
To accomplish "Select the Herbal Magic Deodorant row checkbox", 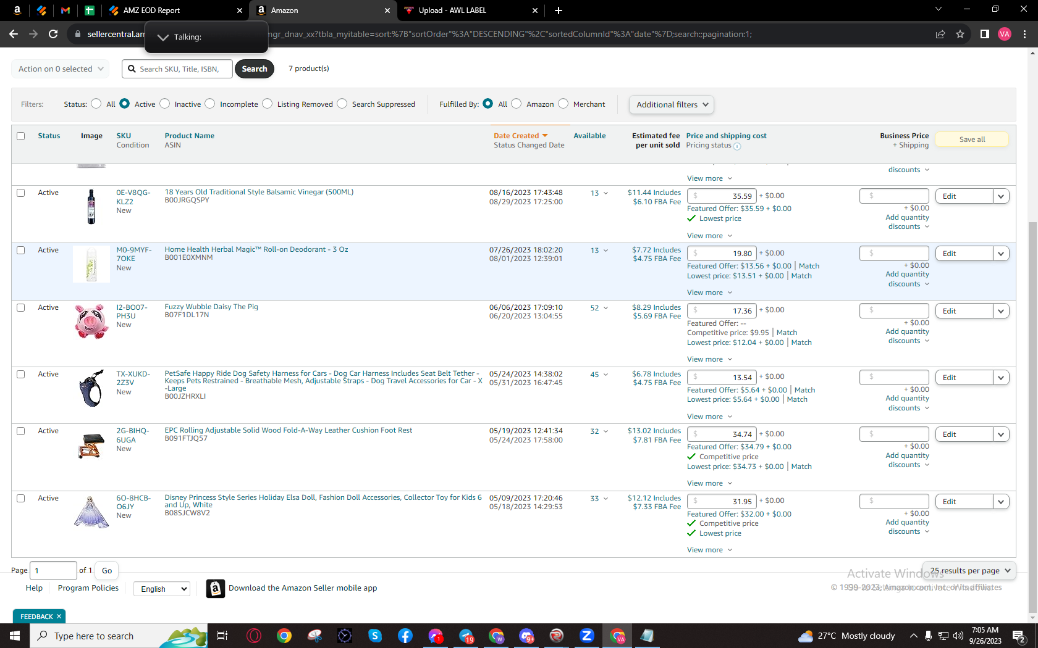I will (21, 250).
